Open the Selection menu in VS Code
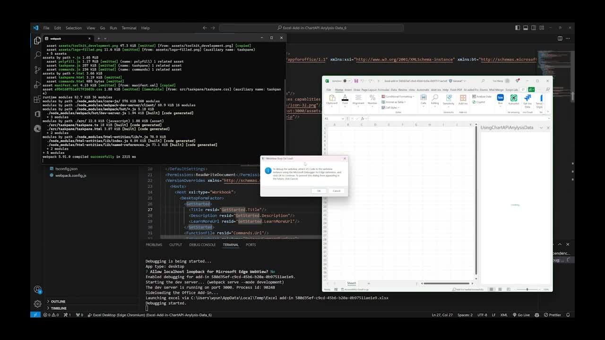Screen dimensions: 605x340 coord(74,28)
